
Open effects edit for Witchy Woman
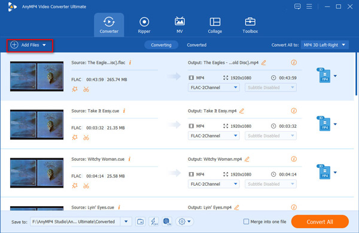pyautogui.click(x=75, y=186)
